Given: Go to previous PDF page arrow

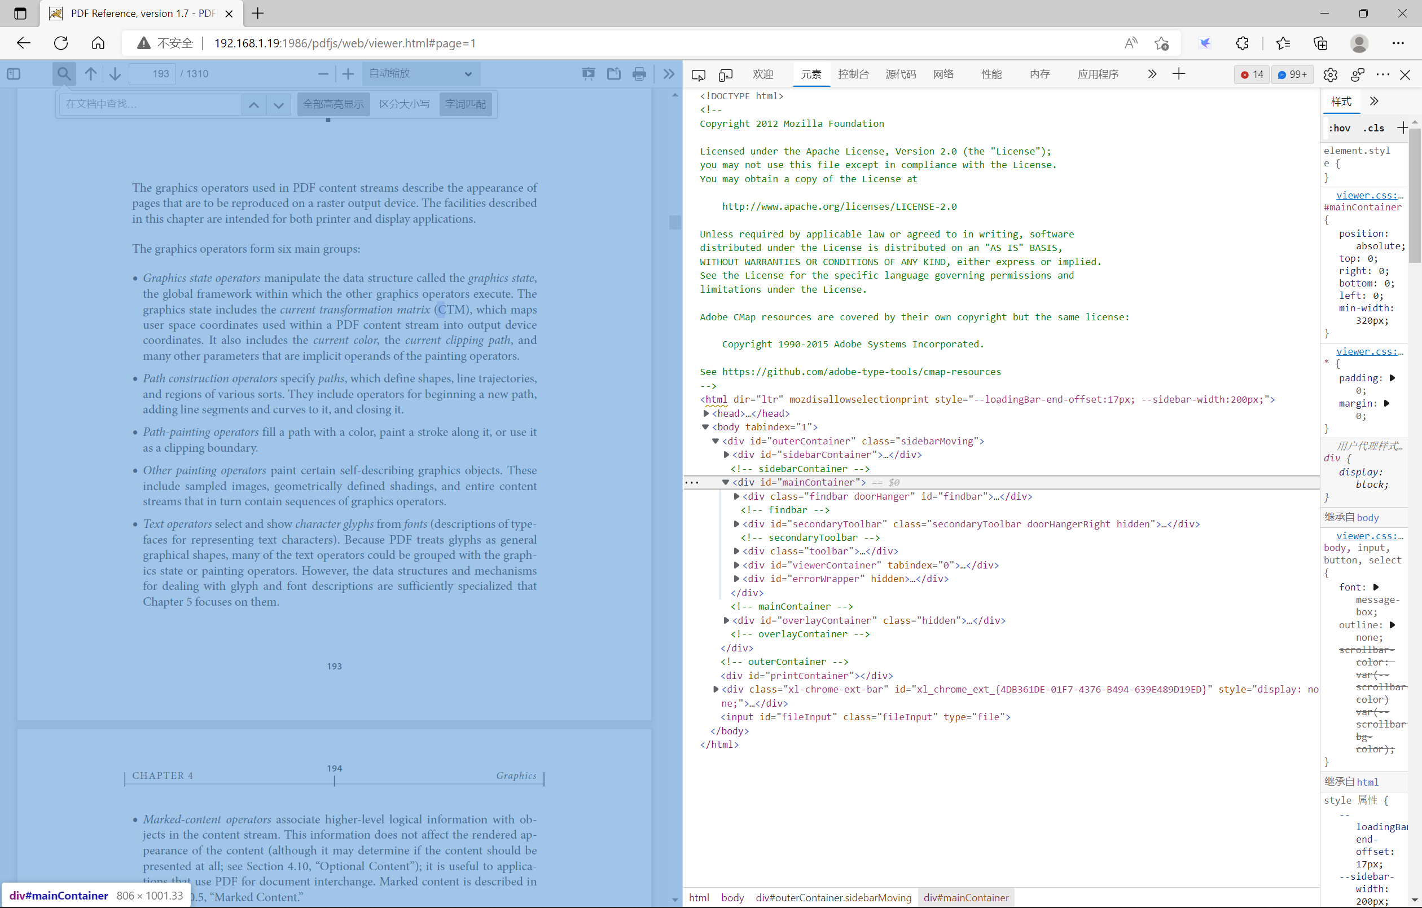Looking at the screenshot, I should pyautogui.click(x=90, y=74).
